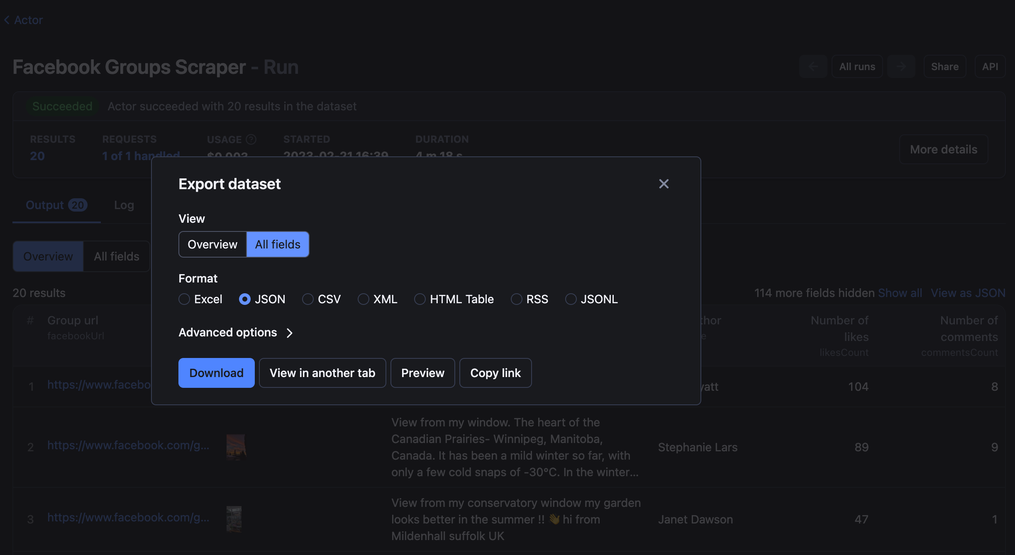Viewport: 1015px width, 555px height.
Task: Click likes value 47
Action: coord(861,519)
